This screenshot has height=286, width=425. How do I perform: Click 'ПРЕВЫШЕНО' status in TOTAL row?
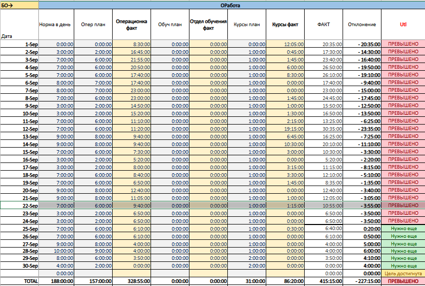pos(403,281)
